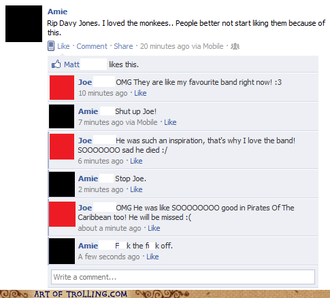The width and height of the screenshot is (330, 298).
Task: Like Joe's comment from 6 minutes ago
Action: tap(136, 161)
